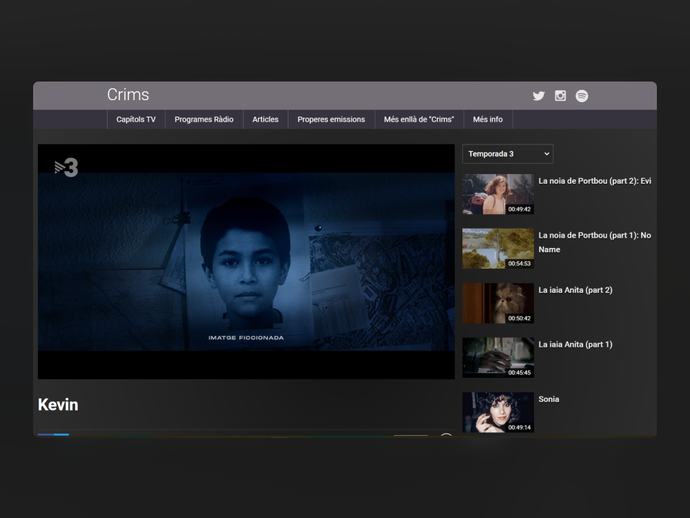The image size is (690, 518).
Task: Open La noia de Portbou part 1 thumbnail
Action: pos(497,249)
